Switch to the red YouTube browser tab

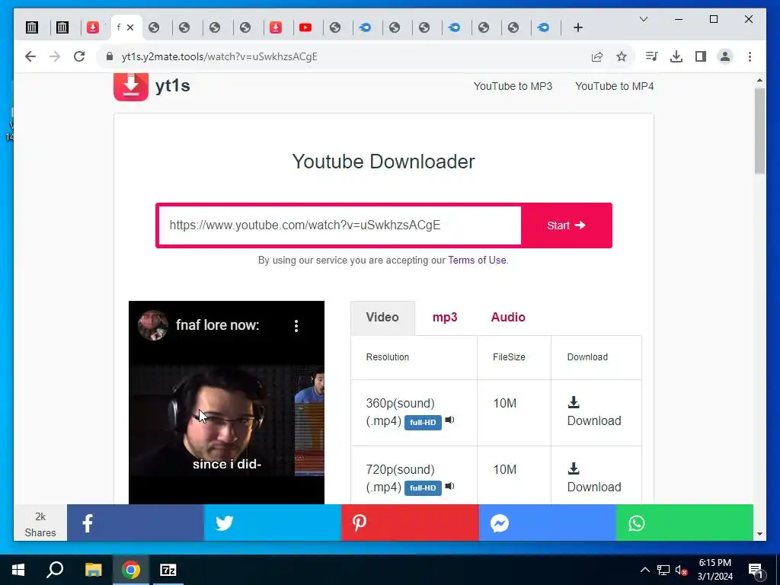305,27
